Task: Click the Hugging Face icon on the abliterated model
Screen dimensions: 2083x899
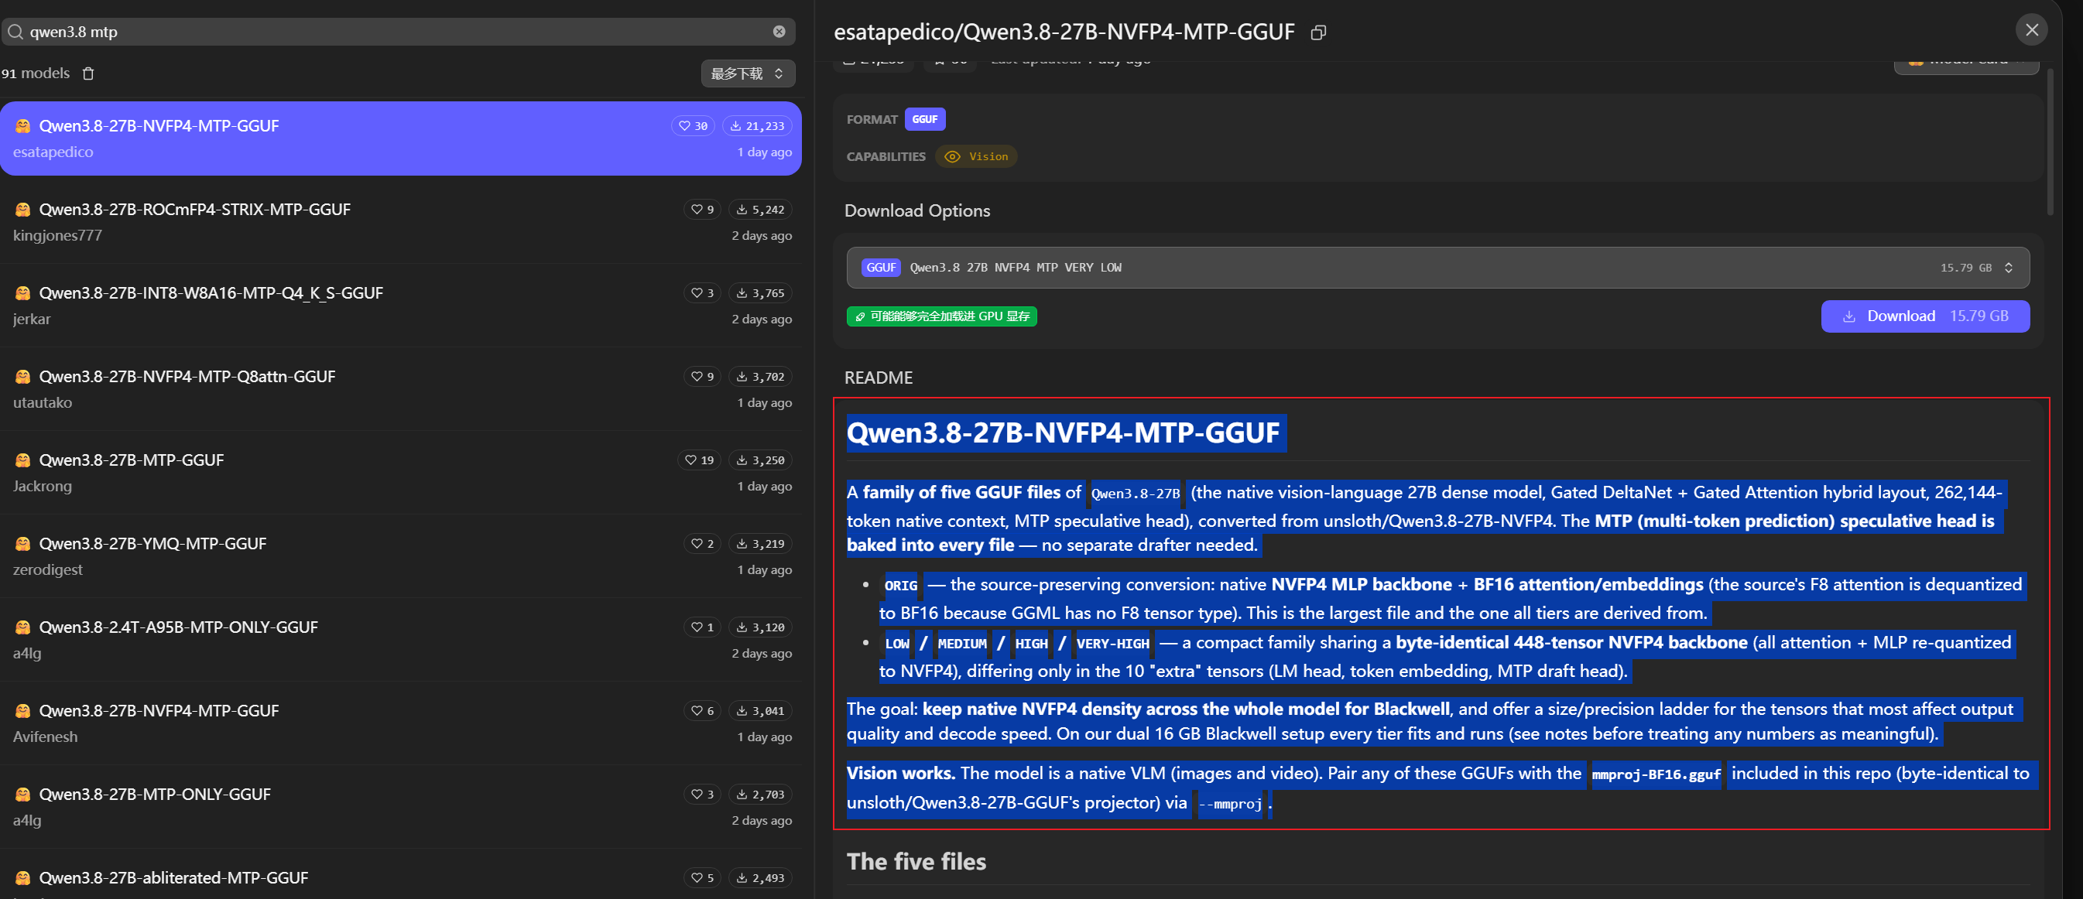Action: [x=22, y=877]
